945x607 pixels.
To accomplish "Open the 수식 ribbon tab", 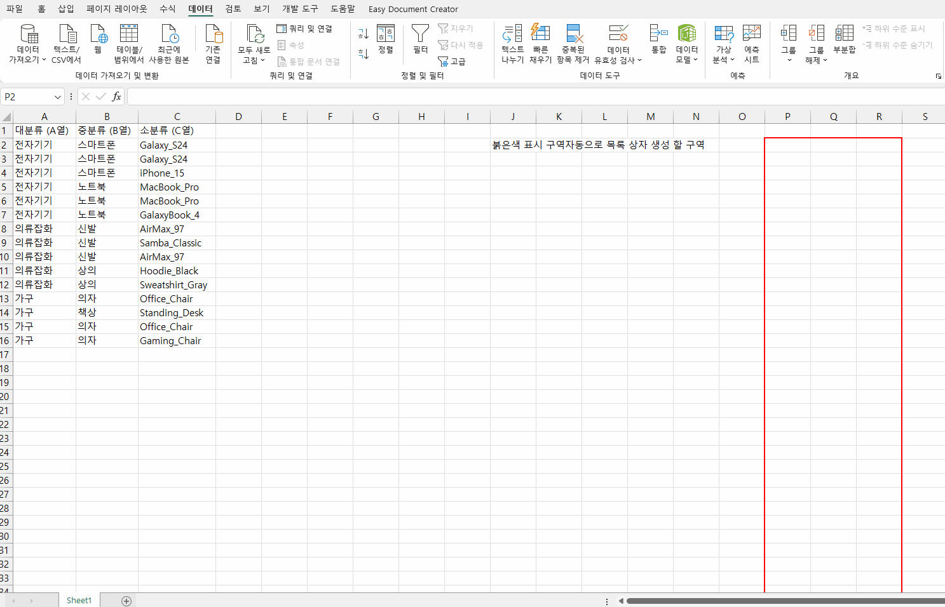I will click(167, 9).
